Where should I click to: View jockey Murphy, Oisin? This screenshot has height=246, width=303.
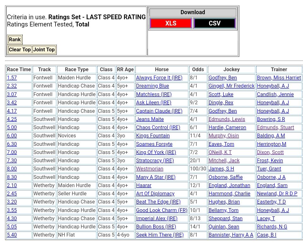[x=224, y=136]
